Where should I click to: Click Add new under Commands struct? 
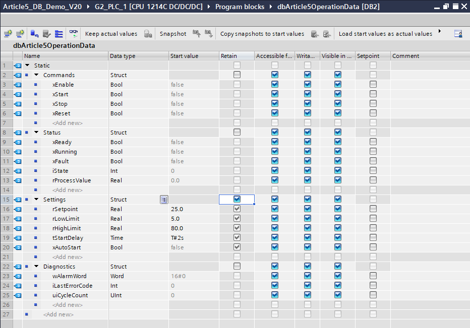[x=68, y=123]
